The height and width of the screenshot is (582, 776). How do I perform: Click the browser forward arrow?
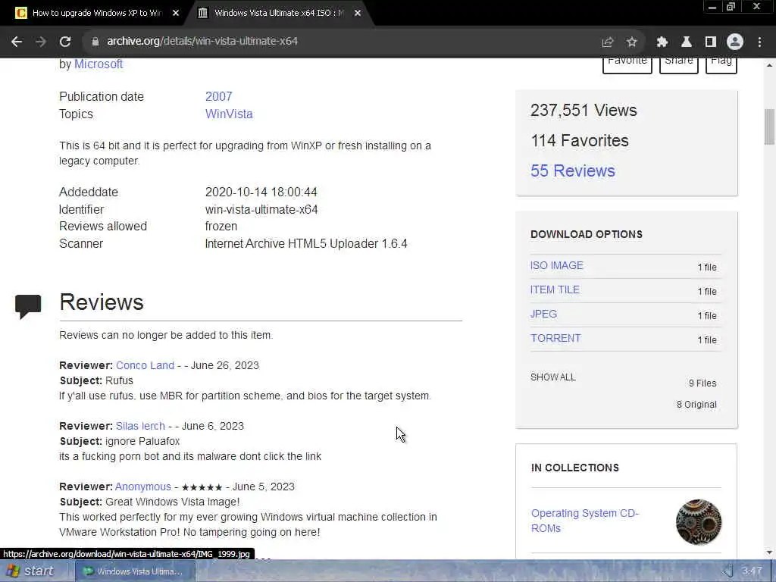41,42
